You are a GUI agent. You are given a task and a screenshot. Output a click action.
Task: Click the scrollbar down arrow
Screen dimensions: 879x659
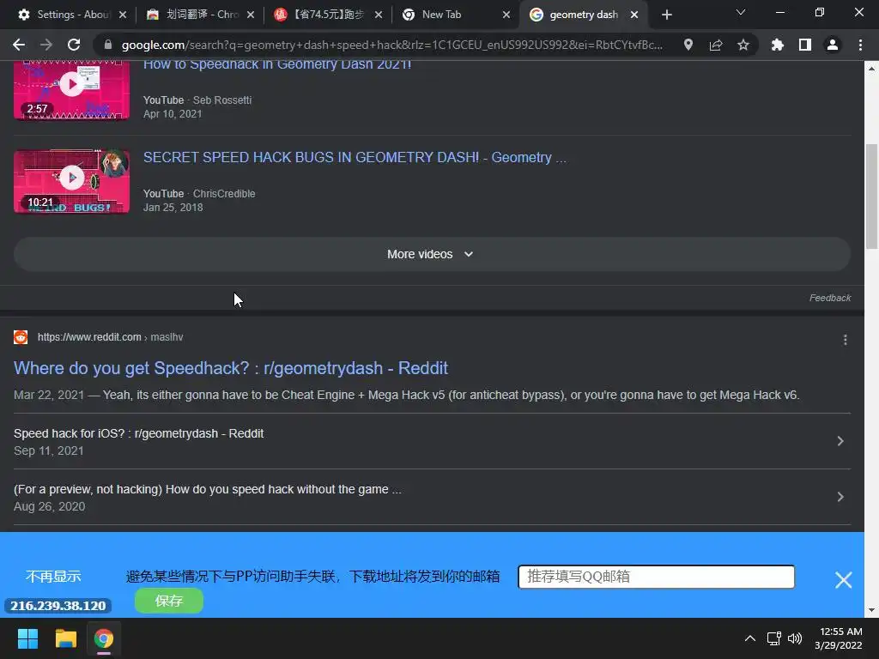[872, 610]
